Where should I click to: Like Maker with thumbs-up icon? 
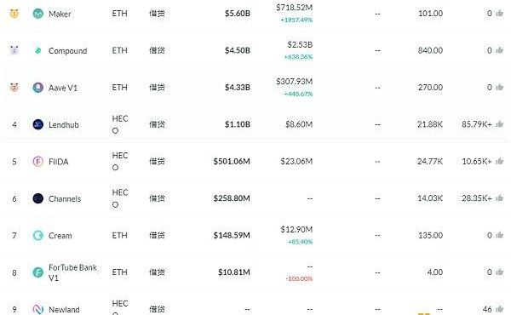pos(499,14)
